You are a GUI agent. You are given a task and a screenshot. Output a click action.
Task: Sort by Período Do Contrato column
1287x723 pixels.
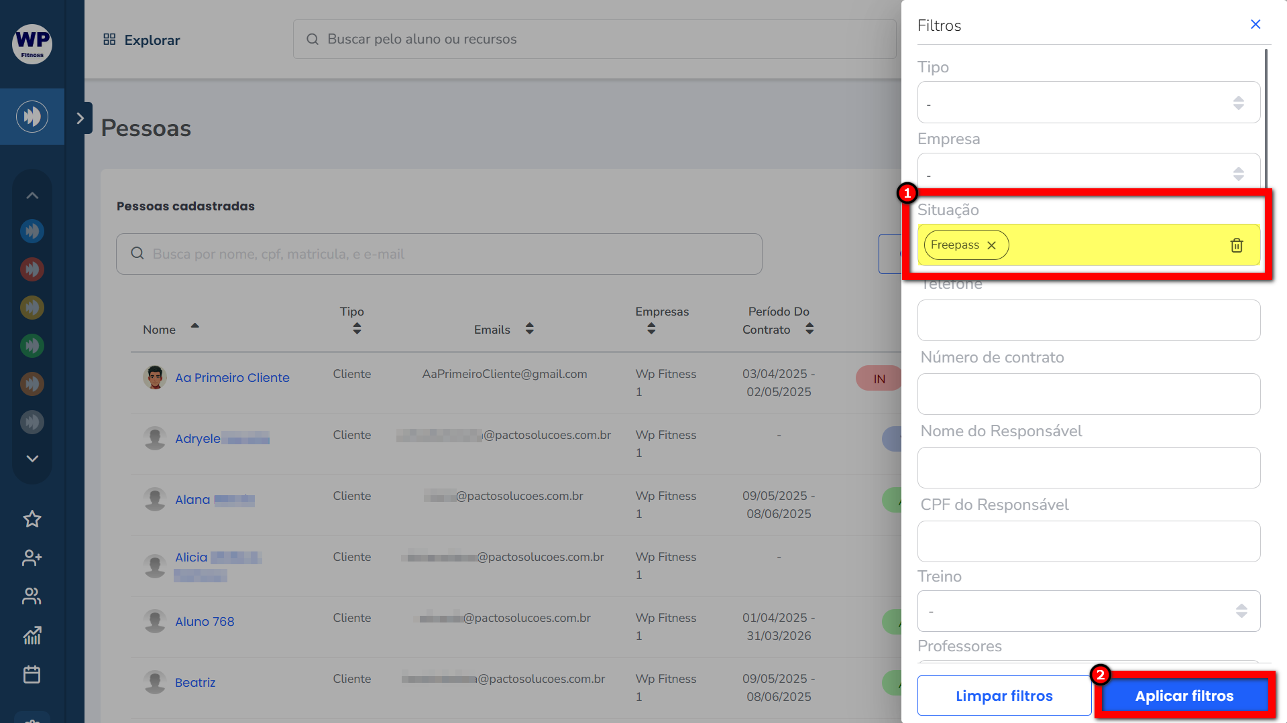click(x=809, y=329)
